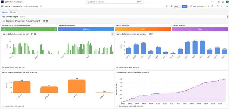Toggle Heures legend in the weekly chart
Viewport: 229px width, 109px height.
point(121,68)
